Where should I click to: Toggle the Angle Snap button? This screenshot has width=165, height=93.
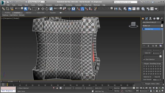[x=82, y=9]
